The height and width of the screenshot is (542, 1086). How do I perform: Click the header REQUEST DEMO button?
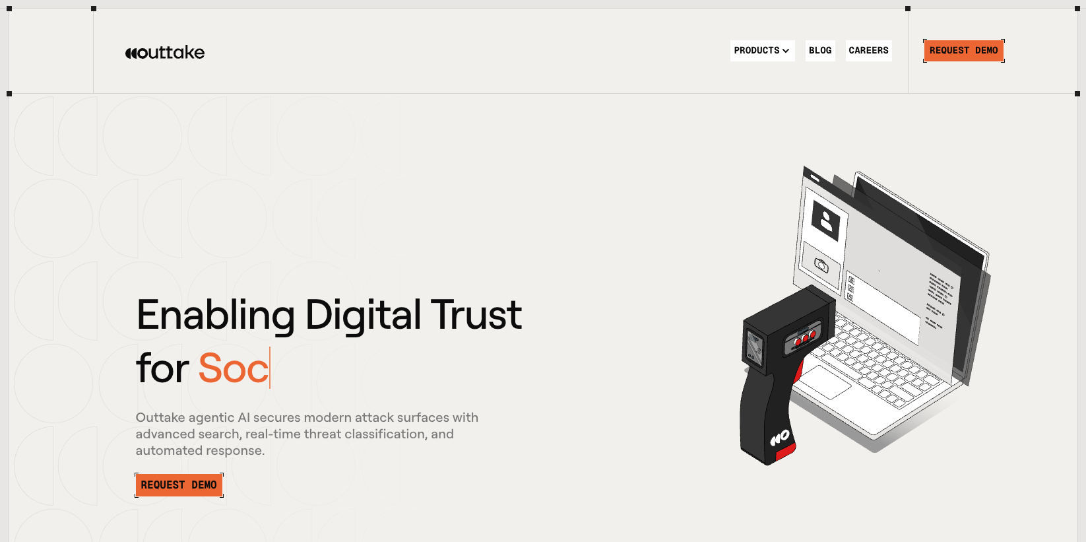964,51
